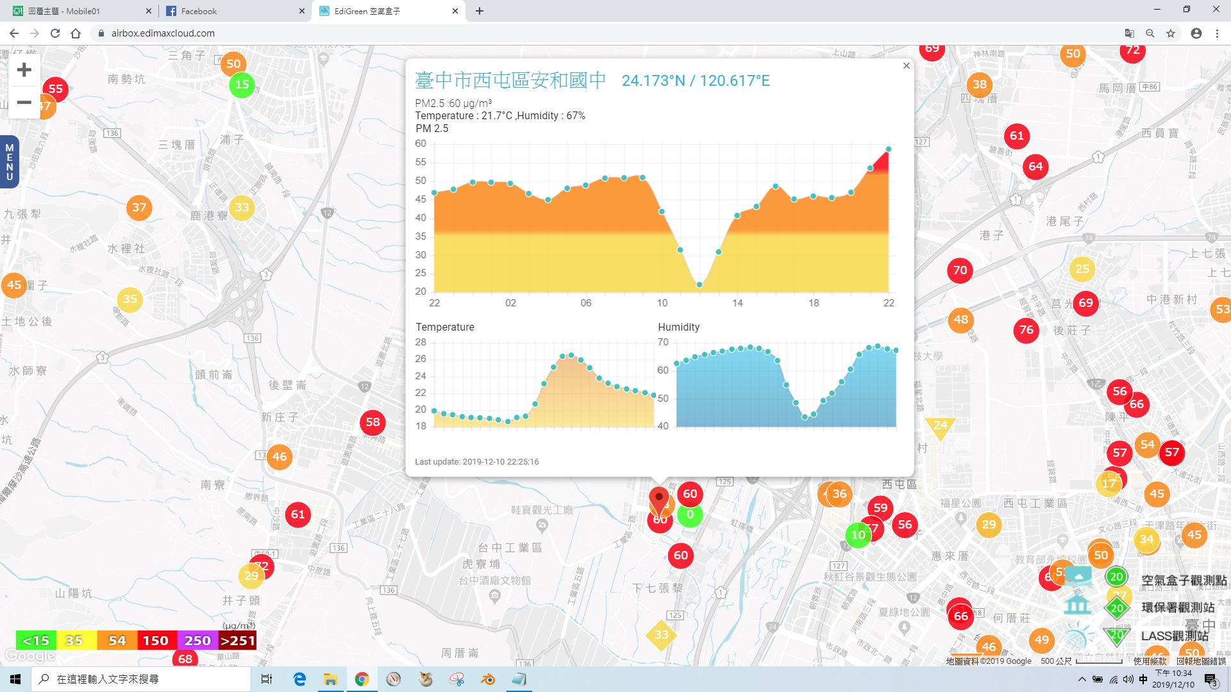Select the red 76 marker near 後莊子

(x=1026, y=330)
